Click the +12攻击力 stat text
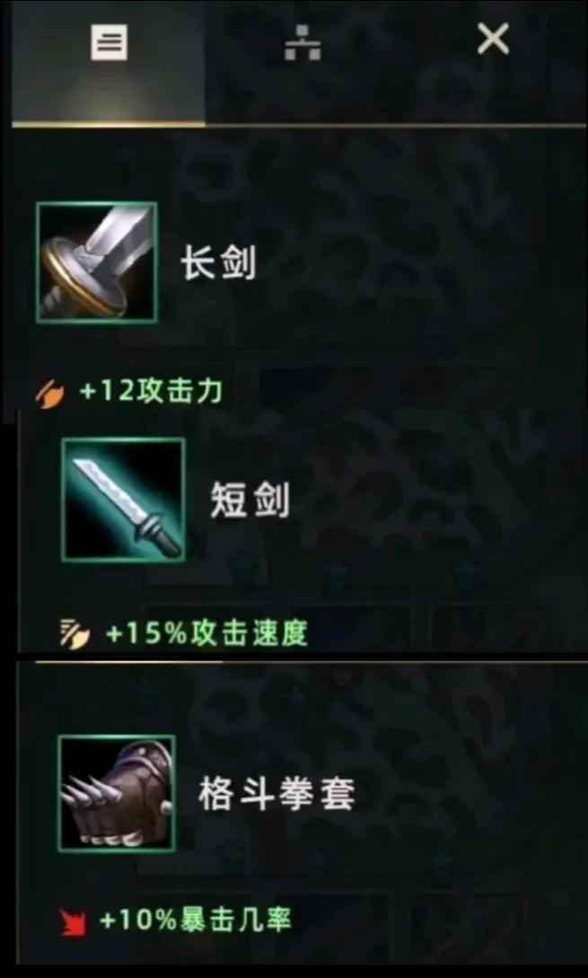The width and height of the screenshot is (588, 978). click(151, 393)
